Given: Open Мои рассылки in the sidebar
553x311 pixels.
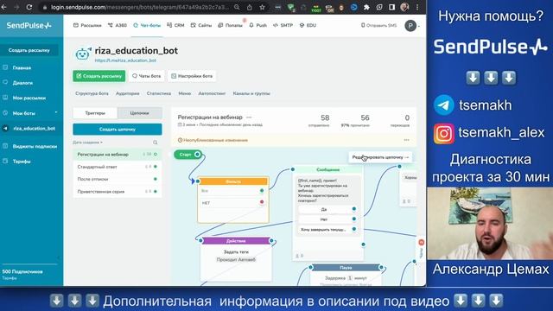Looking at the screenshot, I should pos(29,98).
